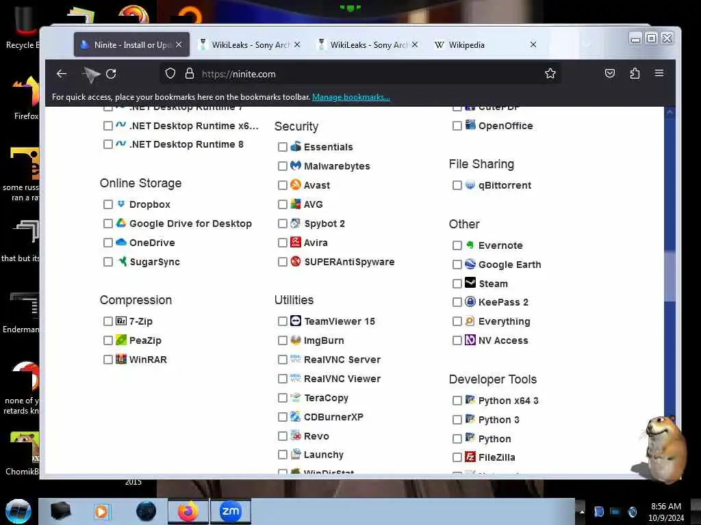701x525 pixels.
Task: Click the Dropbox app icon
Action: [120, 204]
